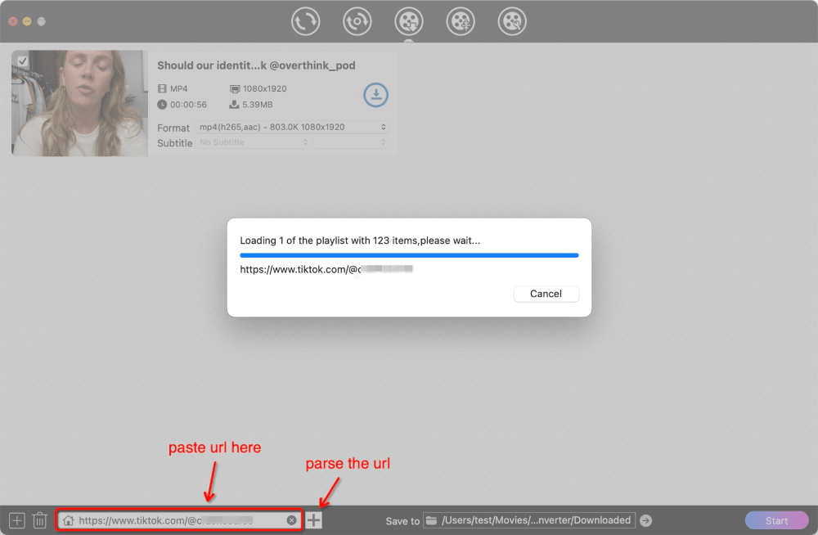Cancel the playlist loading dialog

[x=546, y=294]
